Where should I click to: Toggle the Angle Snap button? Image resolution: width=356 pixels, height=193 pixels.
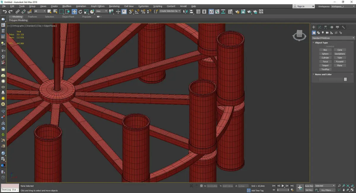pos(137,12)
